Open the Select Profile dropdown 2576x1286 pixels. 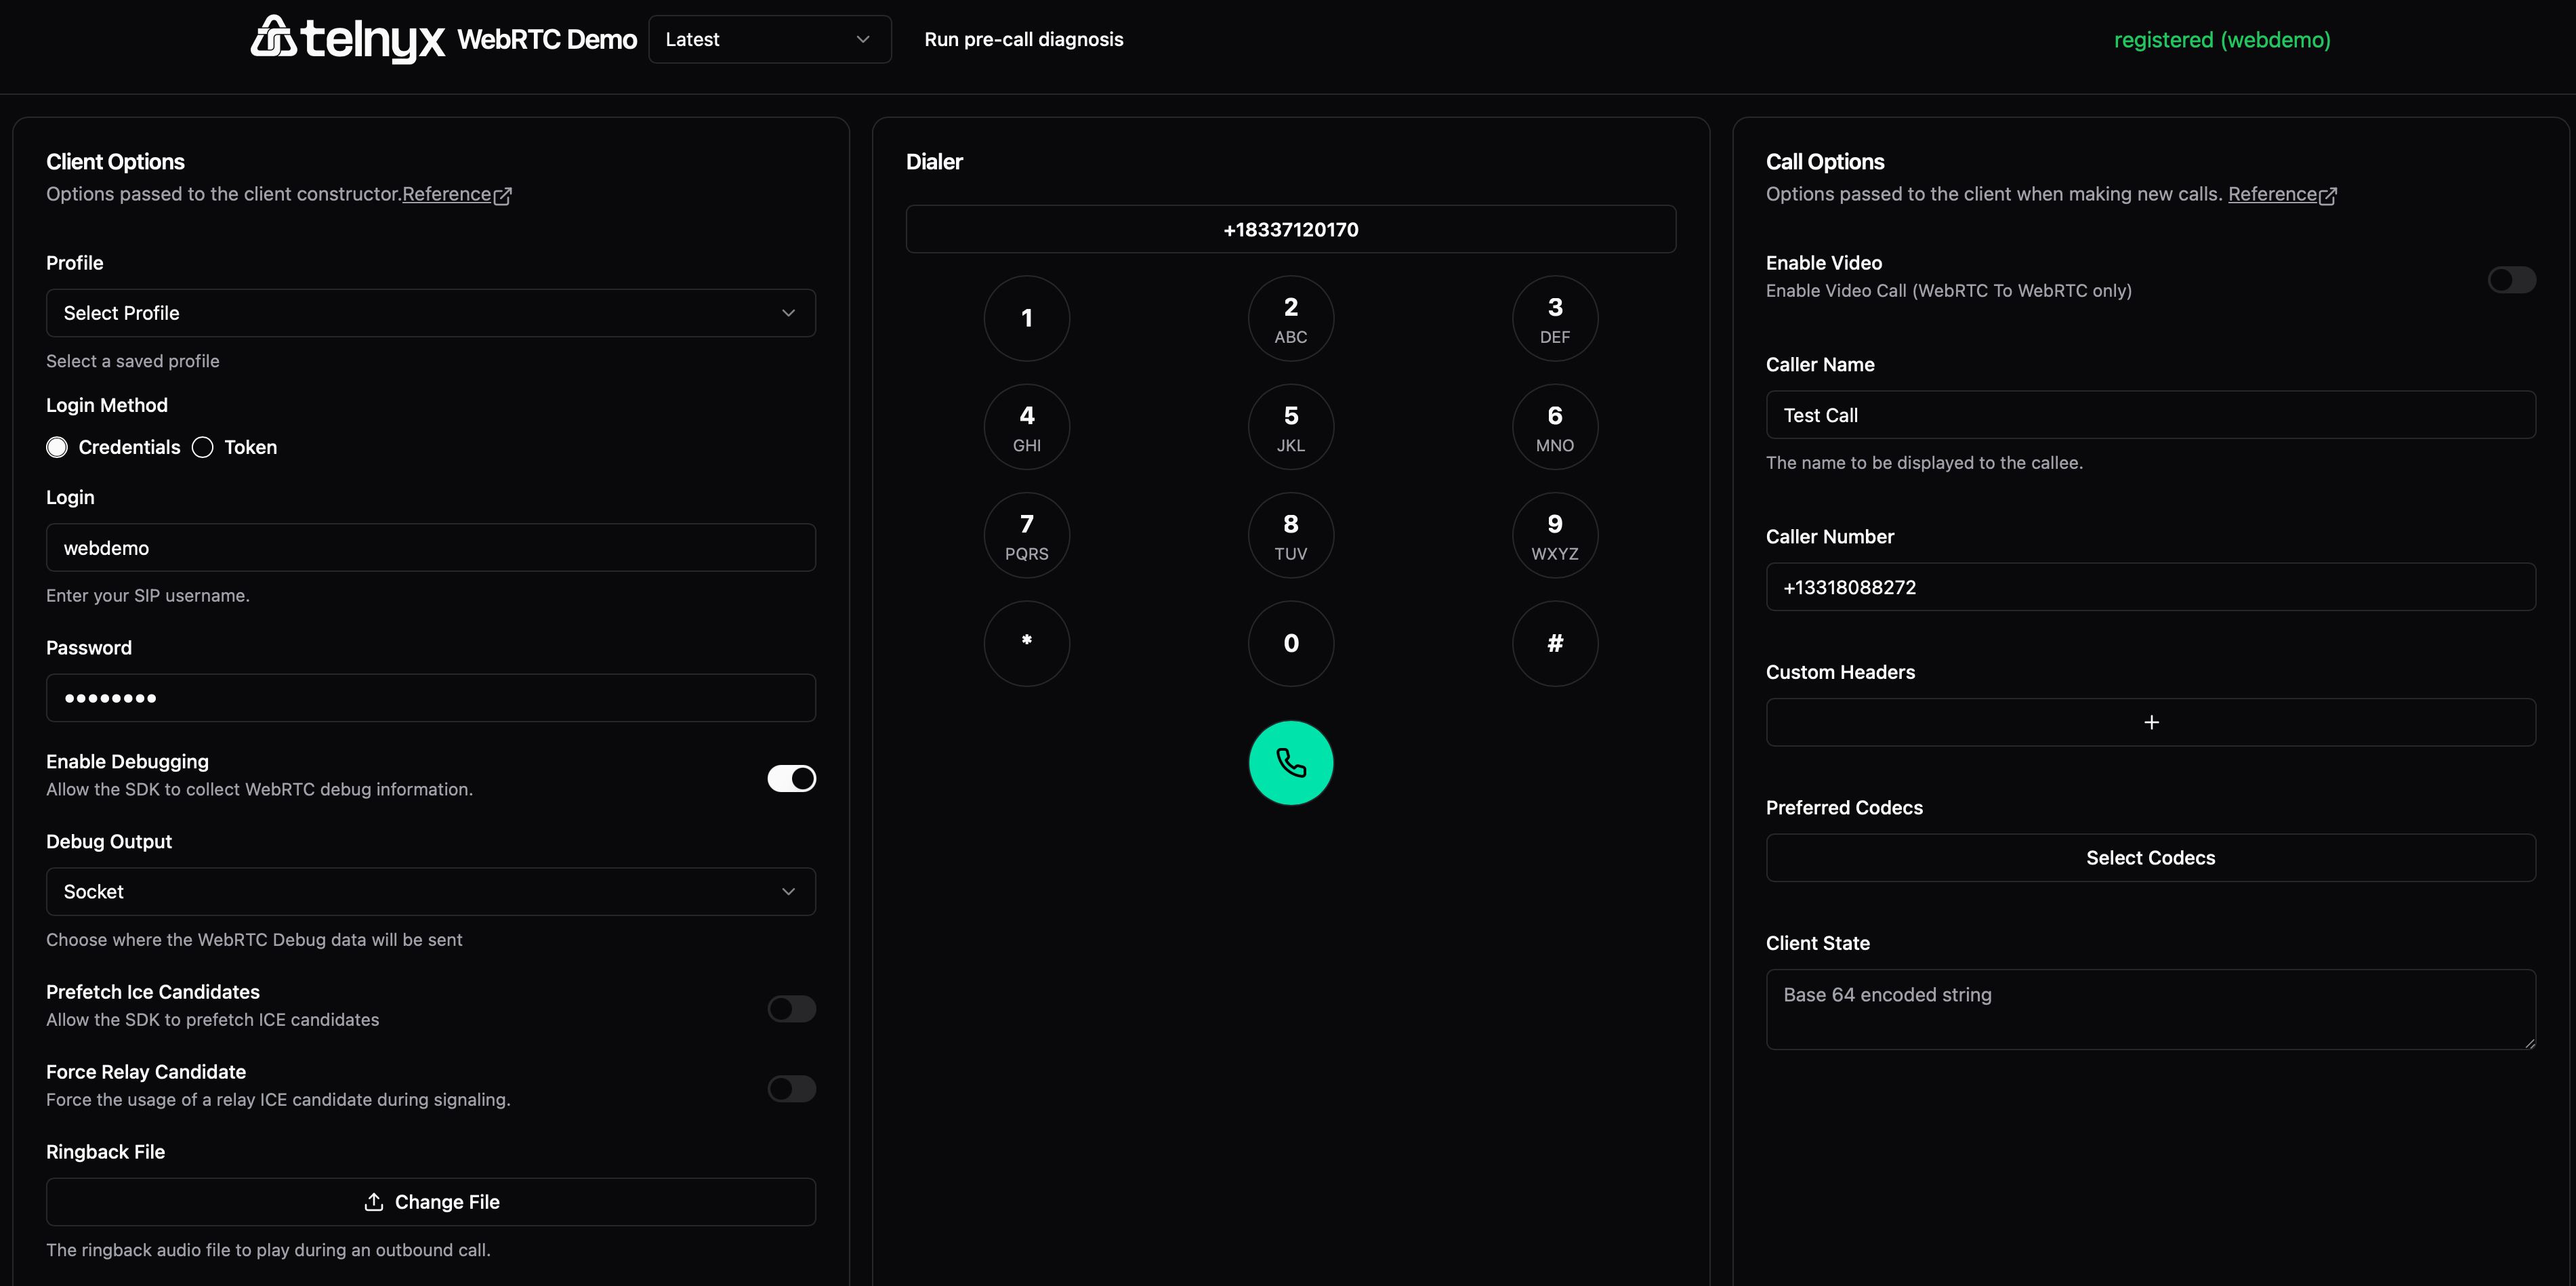click(x=430, y=313)
